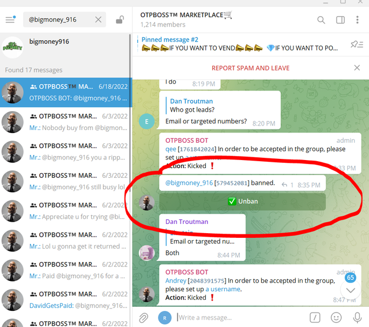The width and height of the screenshot is (369, 327).
Task: Click the microphone voice message icon
Action: point(357,318)
